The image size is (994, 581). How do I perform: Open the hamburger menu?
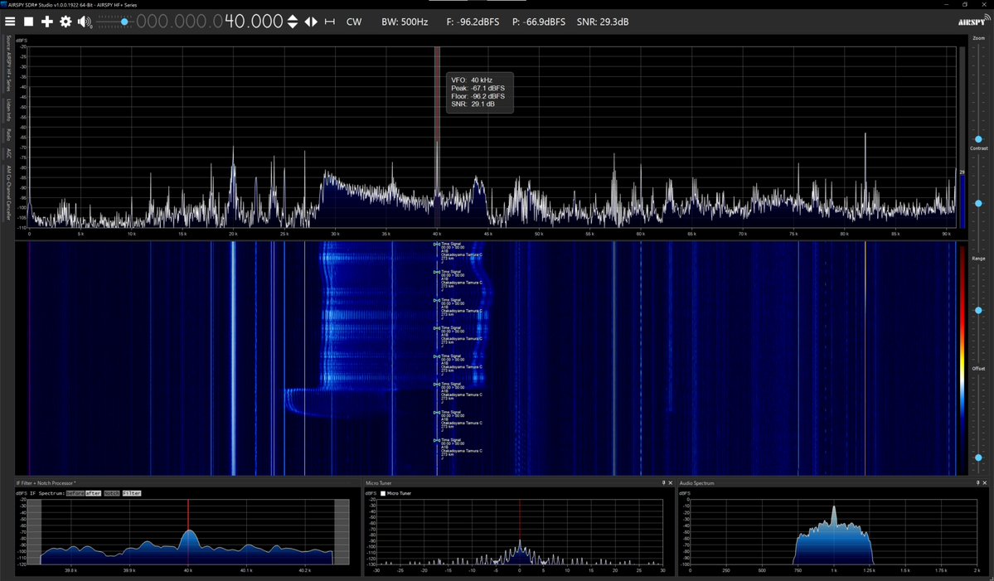coord(10,22)
